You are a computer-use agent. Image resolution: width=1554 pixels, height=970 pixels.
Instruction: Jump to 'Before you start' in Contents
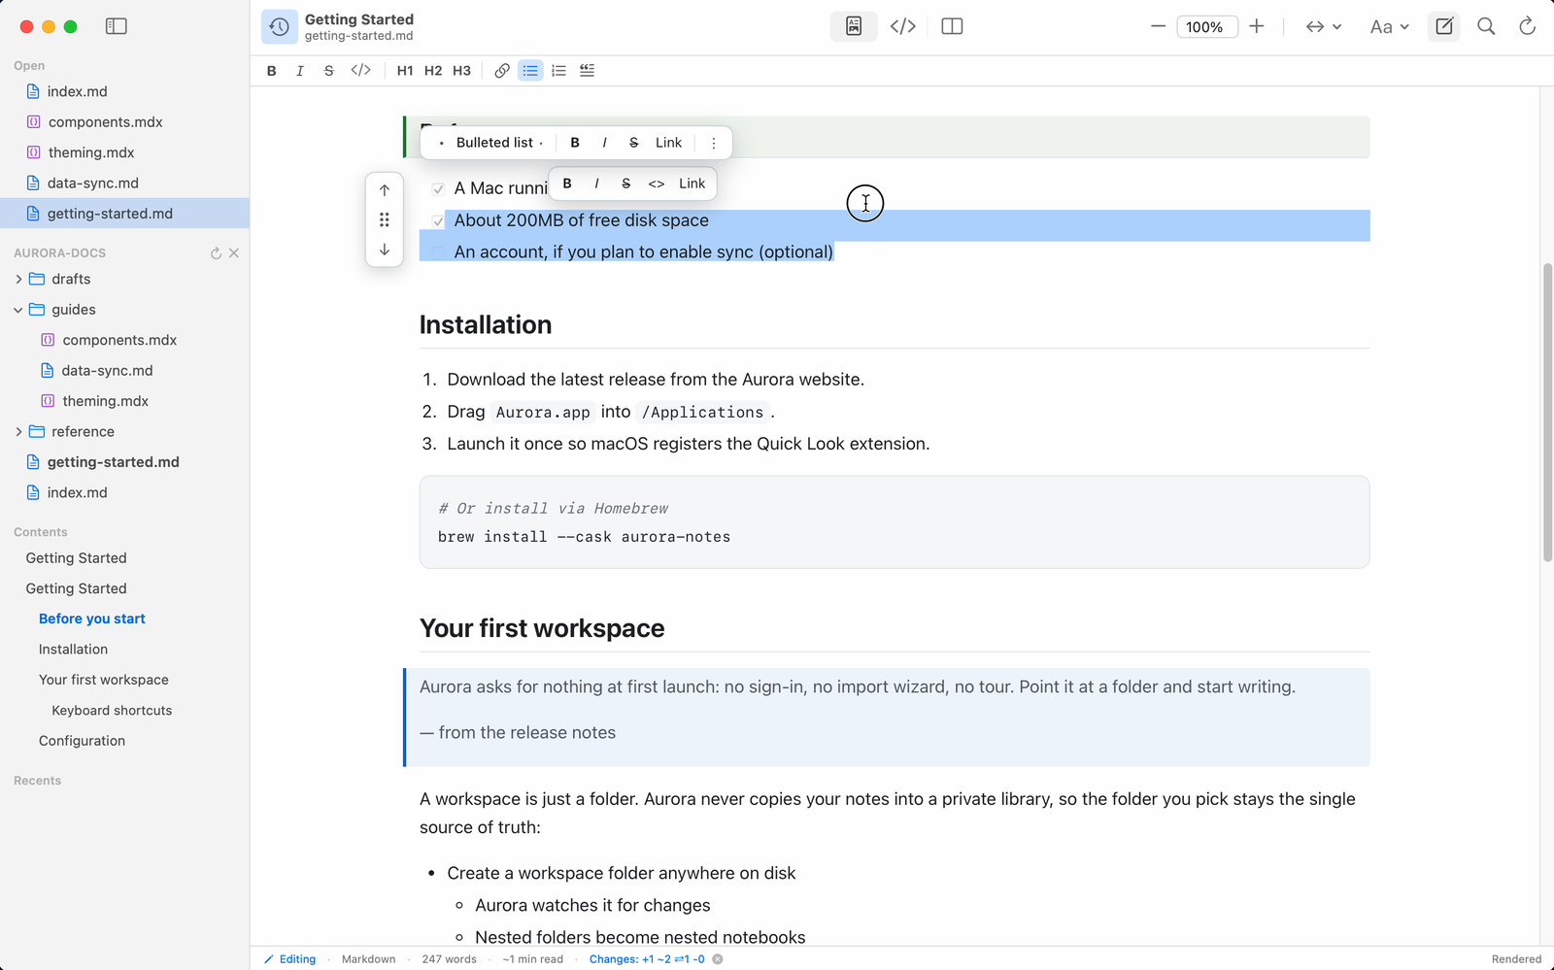[92, 619]
